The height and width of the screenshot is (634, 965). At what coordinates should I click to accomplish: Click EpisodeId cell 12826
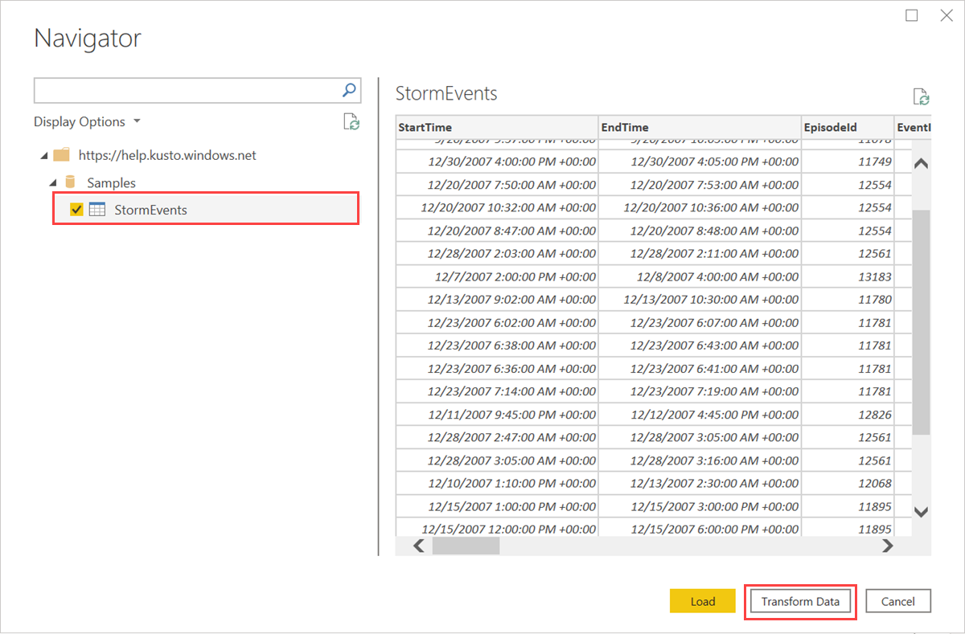(848, 415)
